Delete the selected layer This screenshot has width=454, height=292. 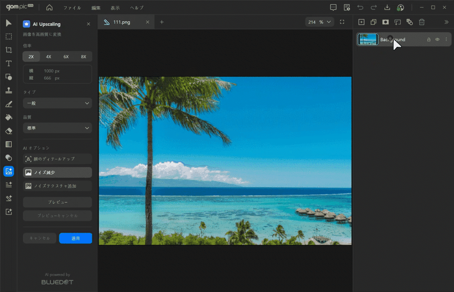[x=422, y=22]
